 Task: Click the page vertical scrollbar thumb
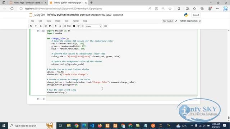[229, 118]
